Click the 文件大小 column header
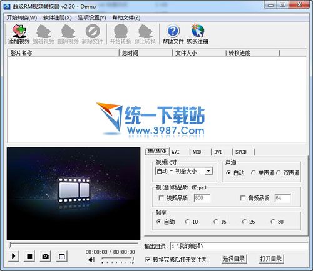The image size is (313, 271). (199, 53)
